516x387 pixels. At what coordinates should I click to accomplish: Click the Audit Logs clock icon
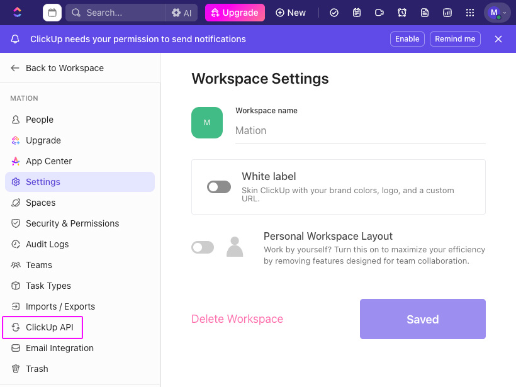tap(16, 244)
